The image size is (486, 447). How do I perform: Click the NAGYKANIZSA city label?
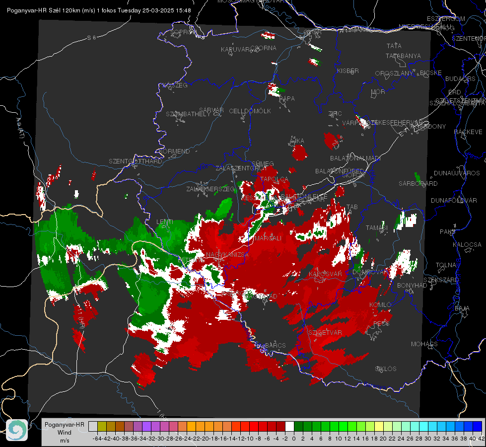tap(227, 255)
